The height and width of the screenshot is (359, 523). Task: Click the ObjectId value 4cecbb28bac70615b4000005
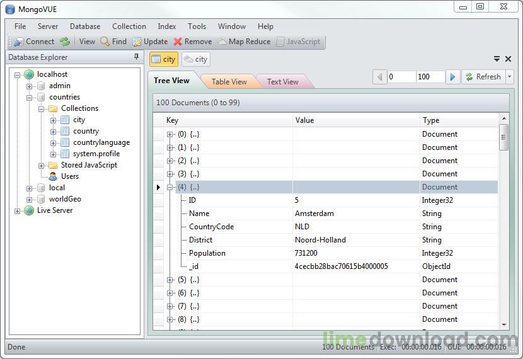[x=356, y=266]
